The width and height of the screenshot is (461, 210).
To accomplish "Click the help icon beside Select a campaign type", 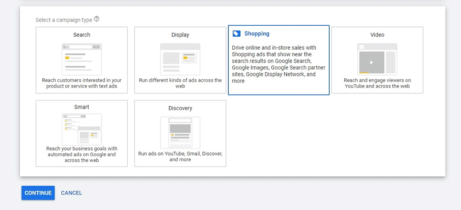I will click(96, 19).
